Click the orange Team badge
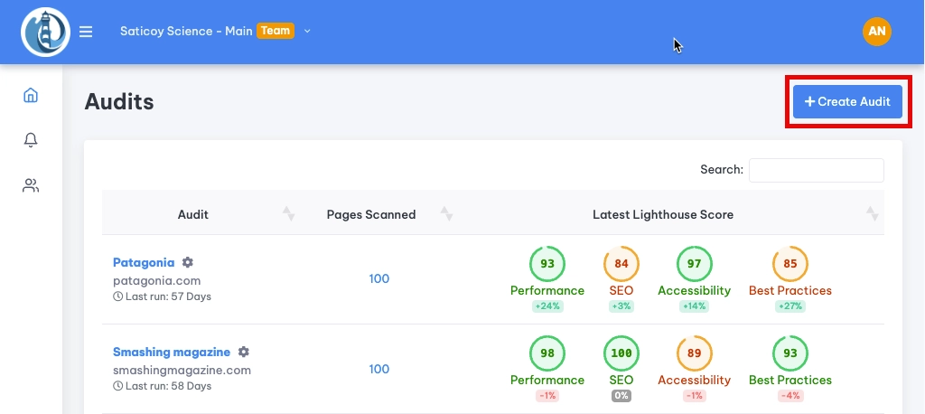The width and height of the screenshot is (925, 414). click(x=276, y=31)
